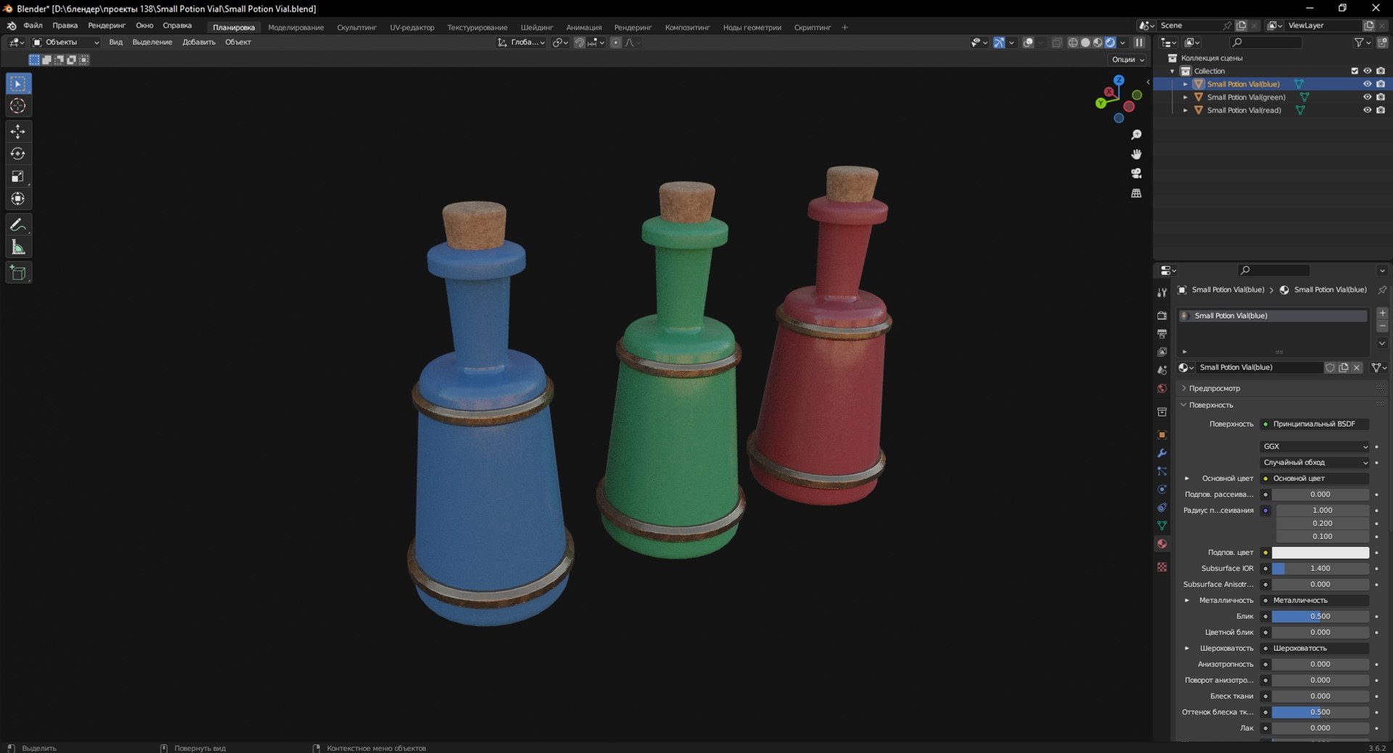Open the Файл menu
The height and width of the screenshot is (753, 1393).
33,25
